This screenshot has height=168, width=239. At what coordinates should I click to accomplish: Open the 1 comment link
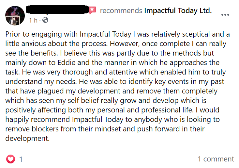216,159
